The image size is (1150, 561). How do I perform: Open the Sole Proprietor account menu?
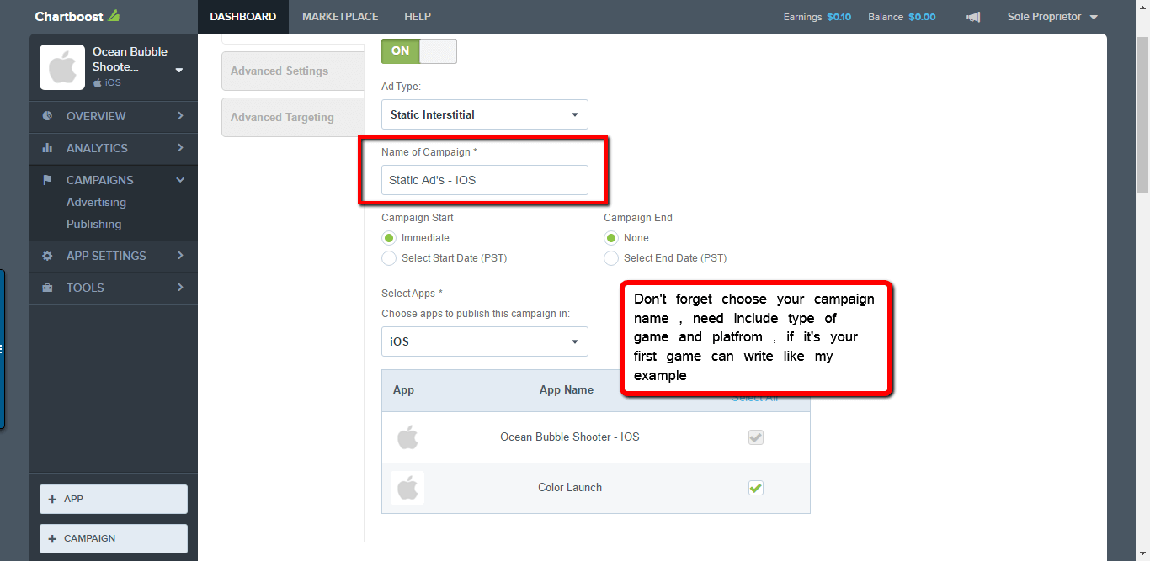[x=1052, y=17]
